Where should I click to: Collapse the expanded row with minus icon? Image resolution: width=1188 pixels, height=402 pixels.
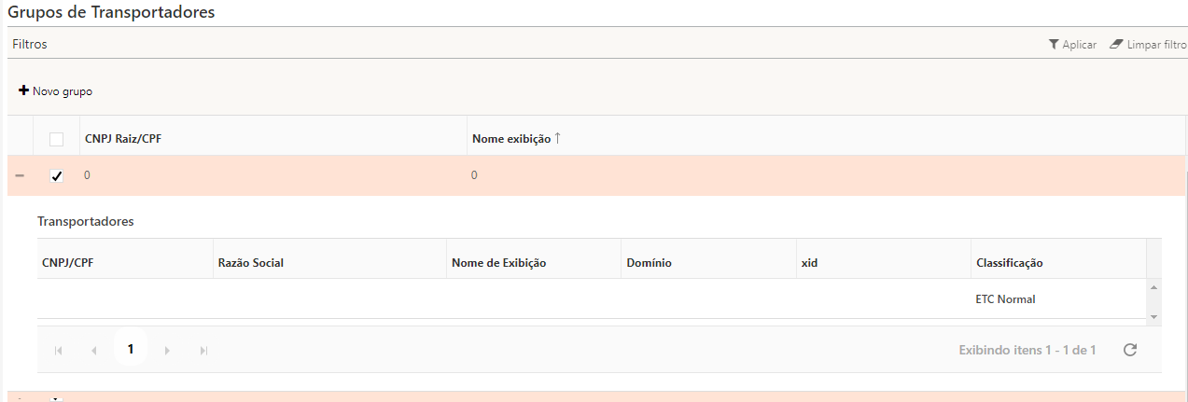click(20, 175)
